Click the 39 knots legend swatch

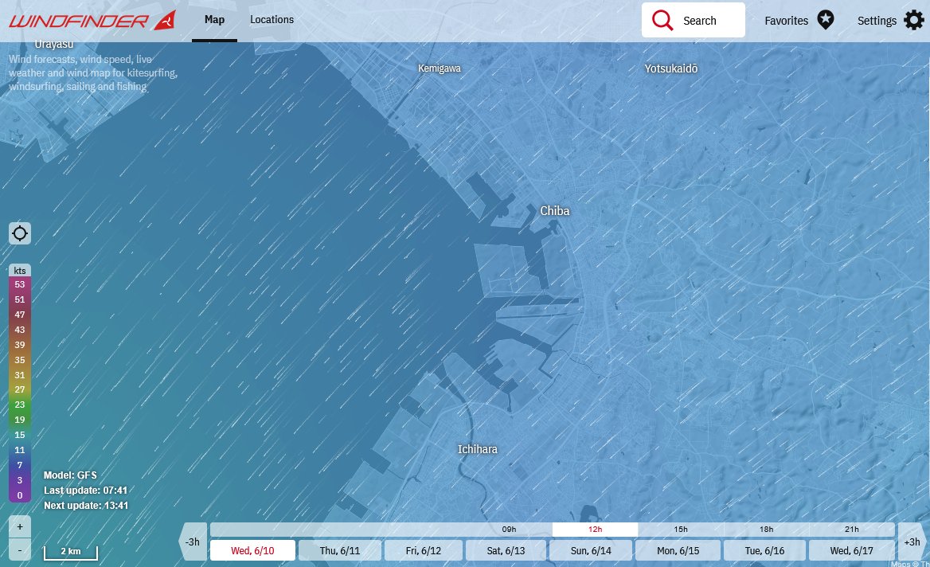(20, 345)
